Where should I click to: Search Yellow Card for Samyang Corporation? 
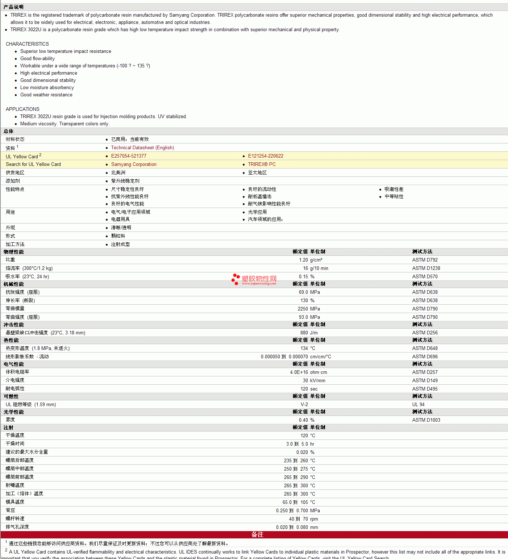pyautogui.click(x=134, y=164)
